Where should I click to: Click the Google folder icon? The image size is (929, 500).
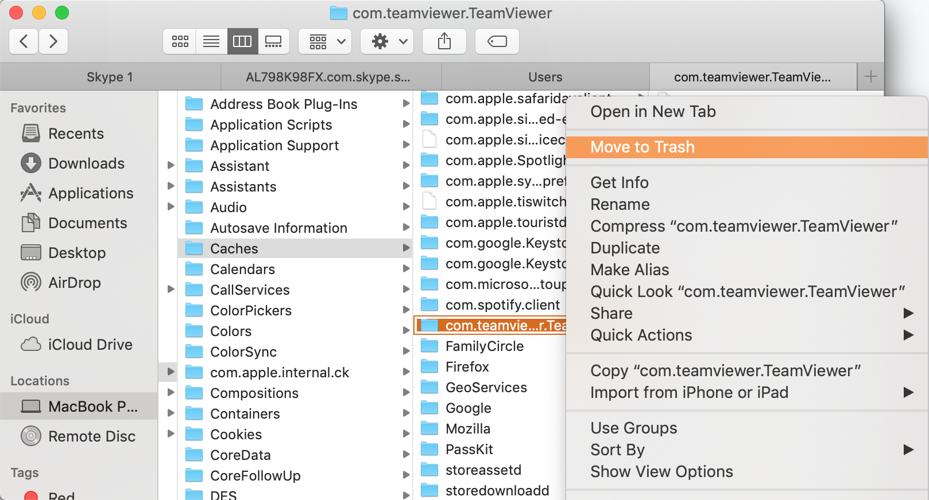tap(429, 408)
